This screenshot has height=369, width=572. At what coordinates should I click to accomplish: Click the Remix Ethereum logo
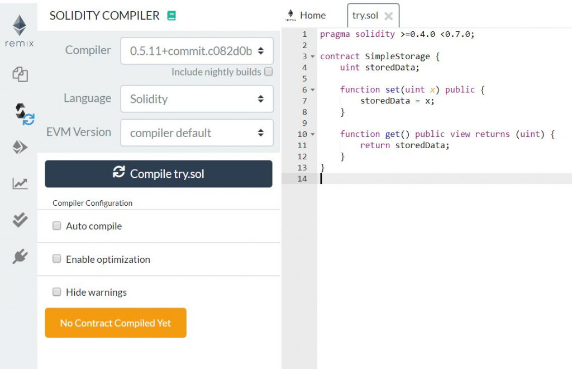click(x=20, y=31)
